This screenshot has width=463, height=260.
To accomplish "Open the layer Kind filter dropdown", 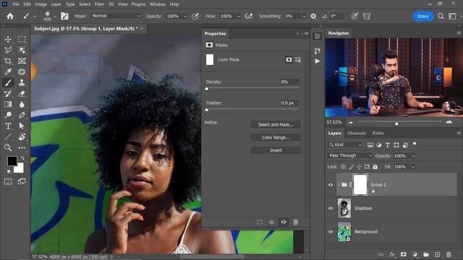I will click(345, 144).
